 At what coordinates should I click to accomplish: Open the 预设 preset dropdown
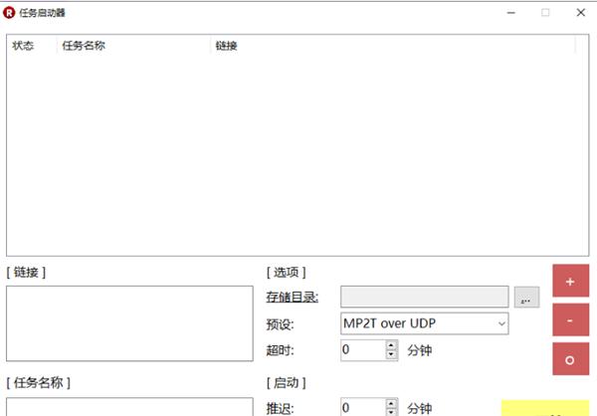click(501, 323)
